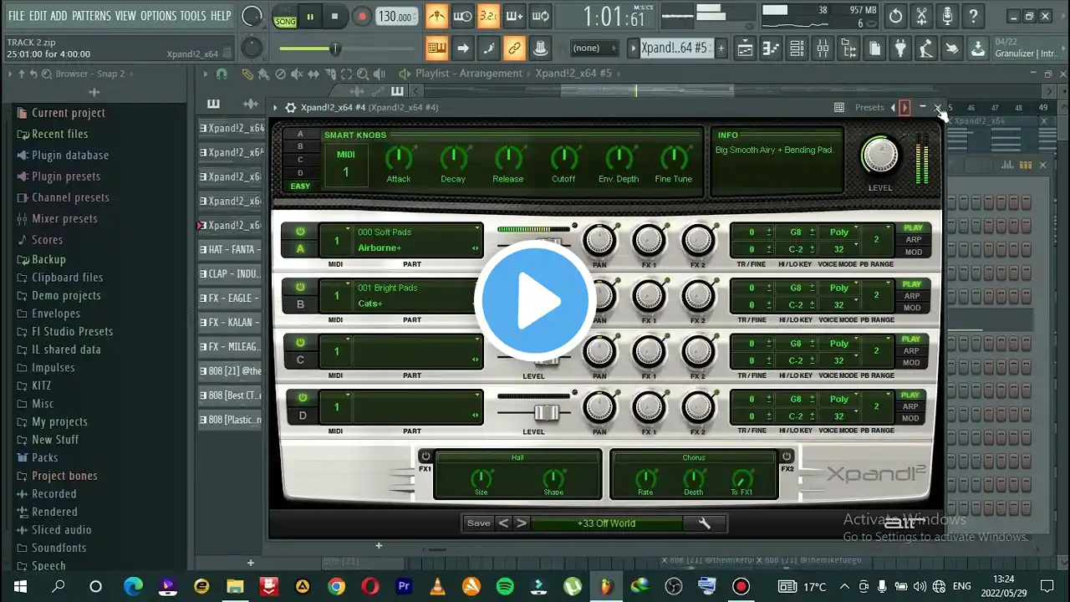The width and height of the screenshot is (1070, 602).
Task: Click the typing keyboard to piano icon
Action: [436, 48]
